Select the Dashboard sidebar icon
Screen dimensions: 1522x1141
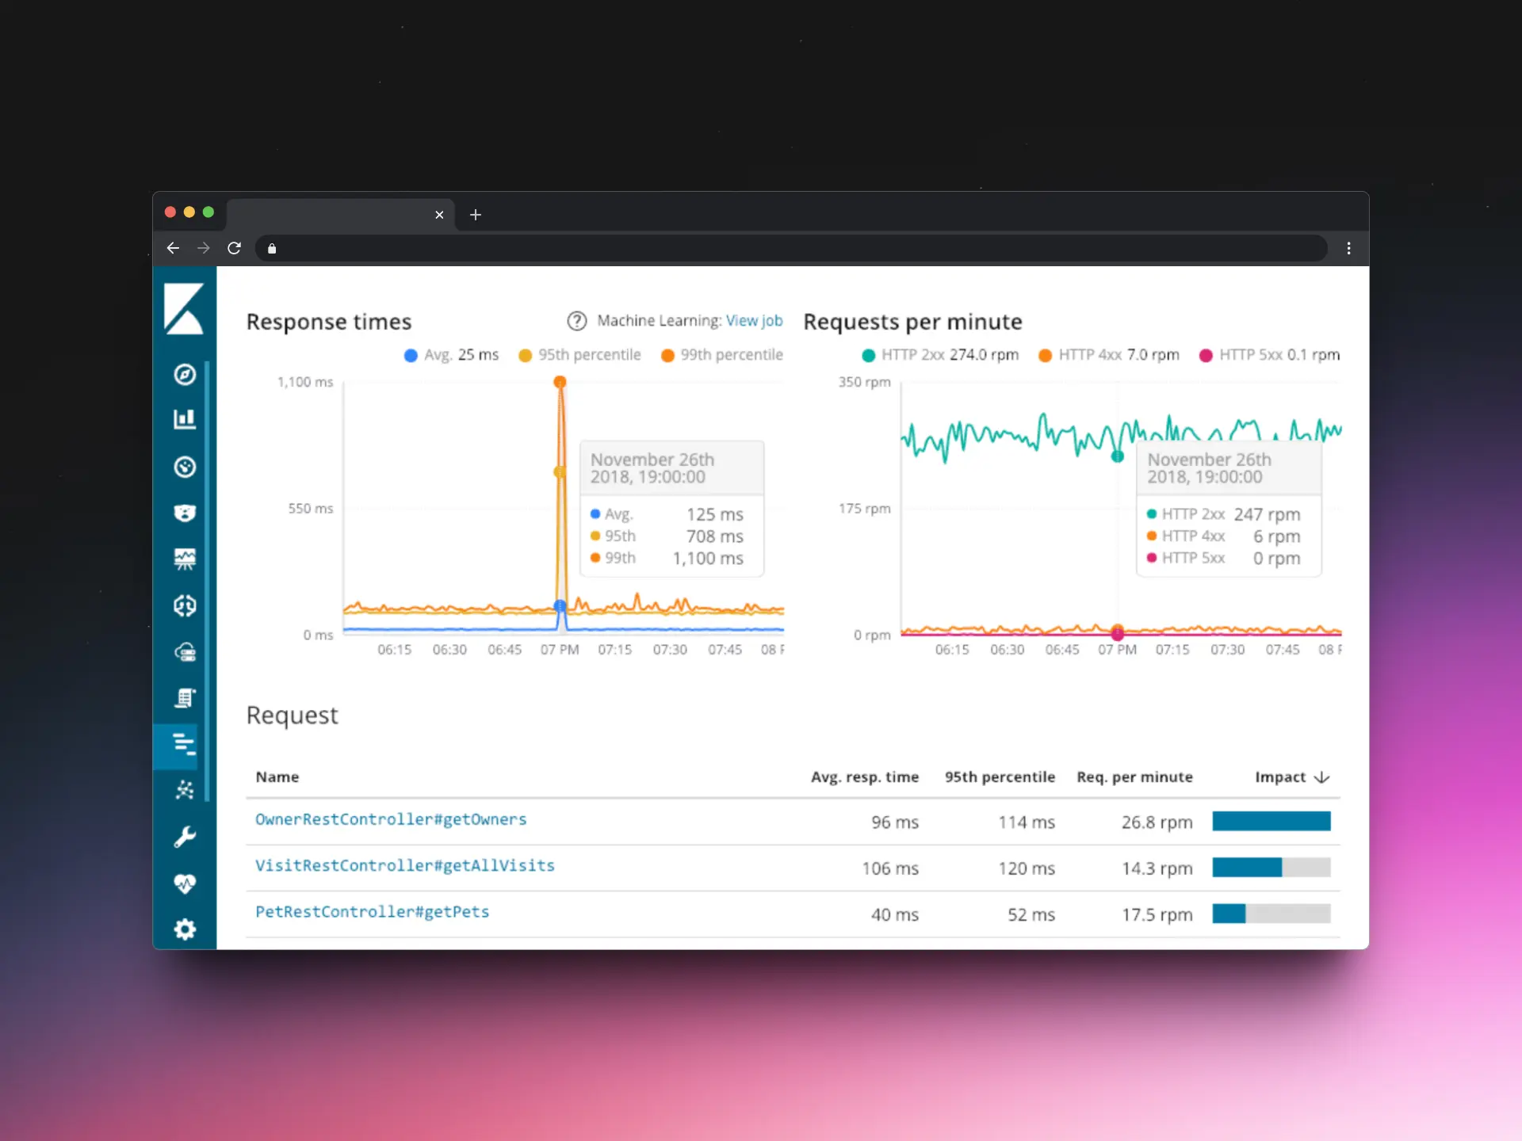pyautogui.click(x=185, y=467)
